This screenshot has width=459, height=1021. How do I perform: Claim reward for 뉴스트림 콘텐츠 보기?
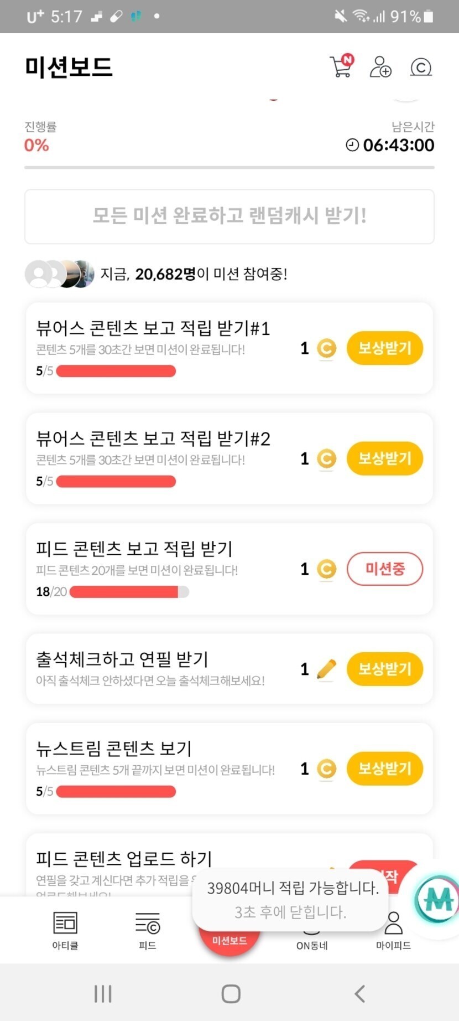(x=384, y=769)
